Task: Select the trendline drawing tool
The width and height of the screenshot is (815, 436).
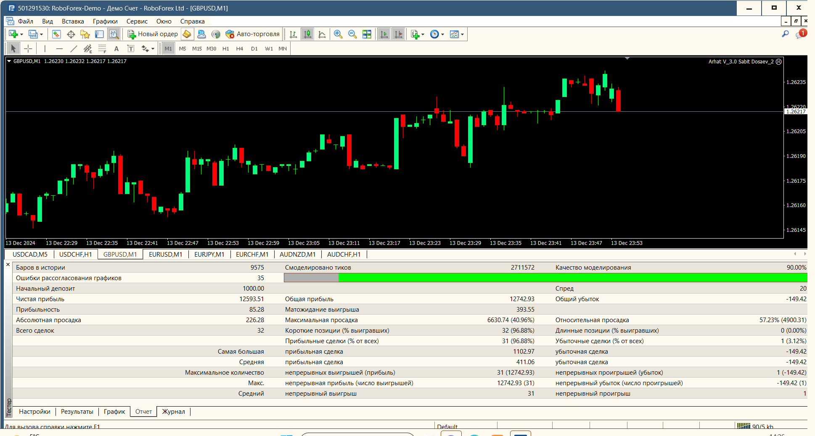Action: [x=74, y=49]
